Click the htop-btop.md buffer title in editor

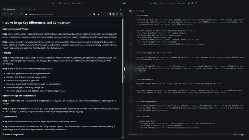point(137,11)
